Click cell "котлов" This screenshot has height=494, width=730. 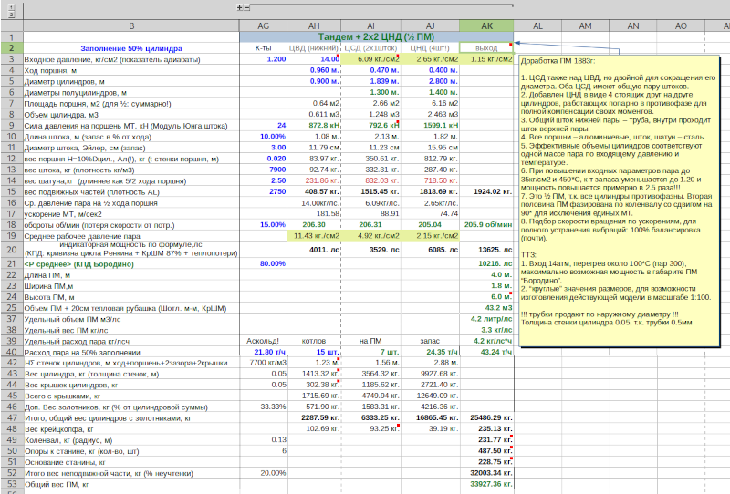point(314,341)
